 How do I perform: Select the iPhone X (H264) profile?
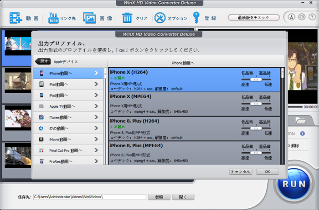(x=194, y=80)
